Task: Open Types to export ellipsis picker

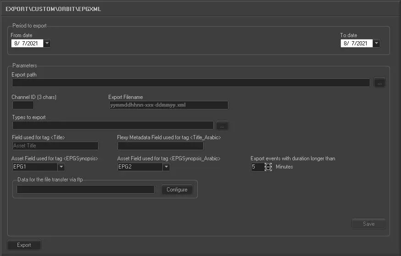Action: (x=222, y=125)
